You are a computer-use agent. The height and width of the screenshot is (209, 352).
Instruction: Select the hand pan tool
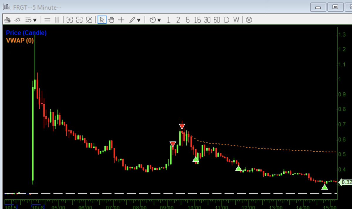111,20
